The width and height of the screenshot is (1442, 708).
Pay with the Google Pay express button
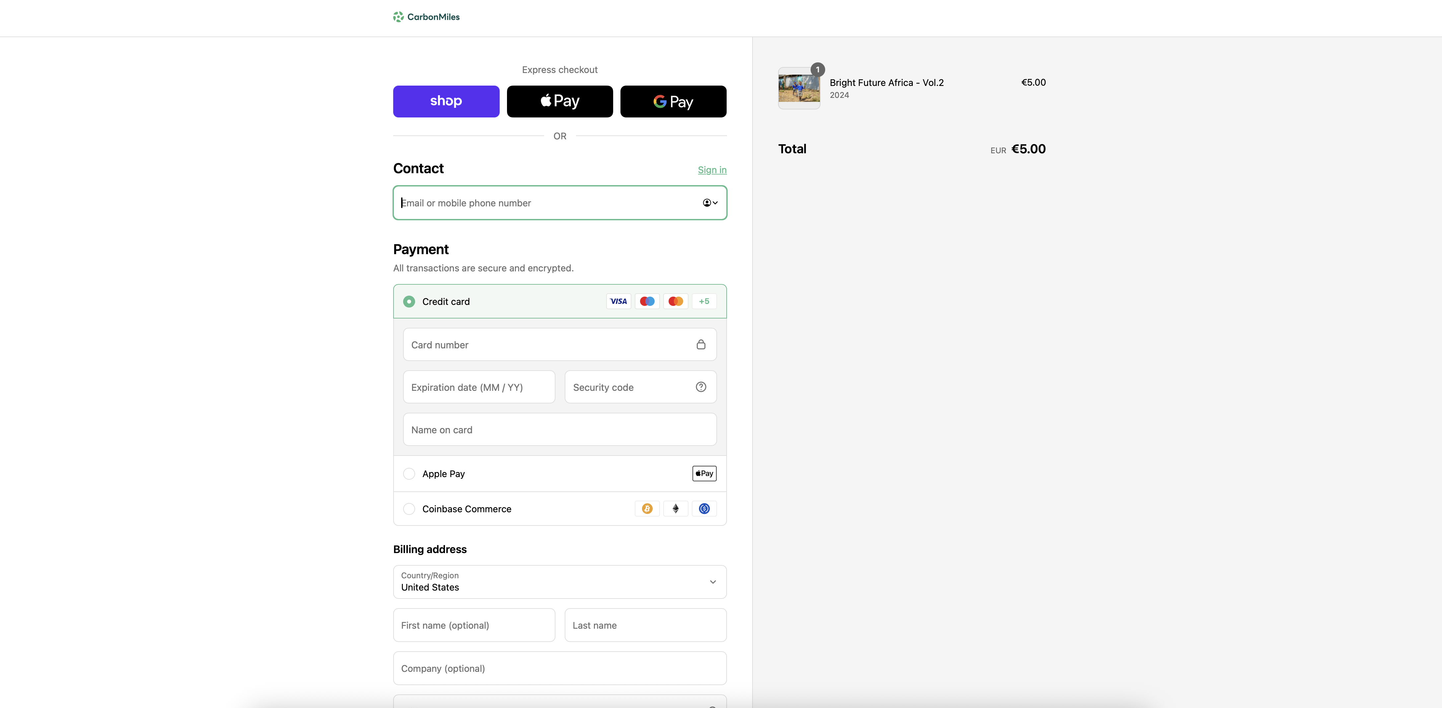(673, 101)
